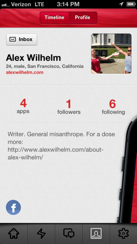This screenshot has height=244, width=137.
Task: Open the settings gear icon
Action: [x=124, y=233]
